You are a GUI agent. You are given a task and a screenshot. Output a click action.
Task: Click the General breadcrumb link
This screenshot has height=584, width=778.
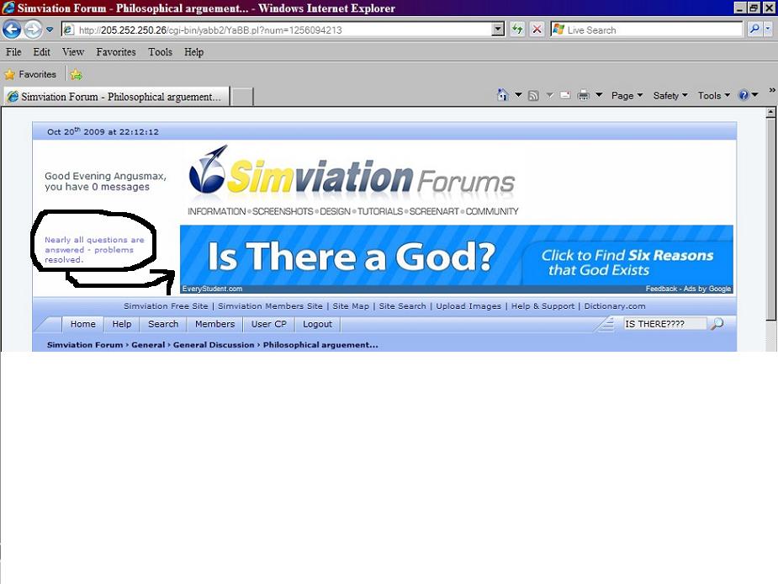[148, 345]
